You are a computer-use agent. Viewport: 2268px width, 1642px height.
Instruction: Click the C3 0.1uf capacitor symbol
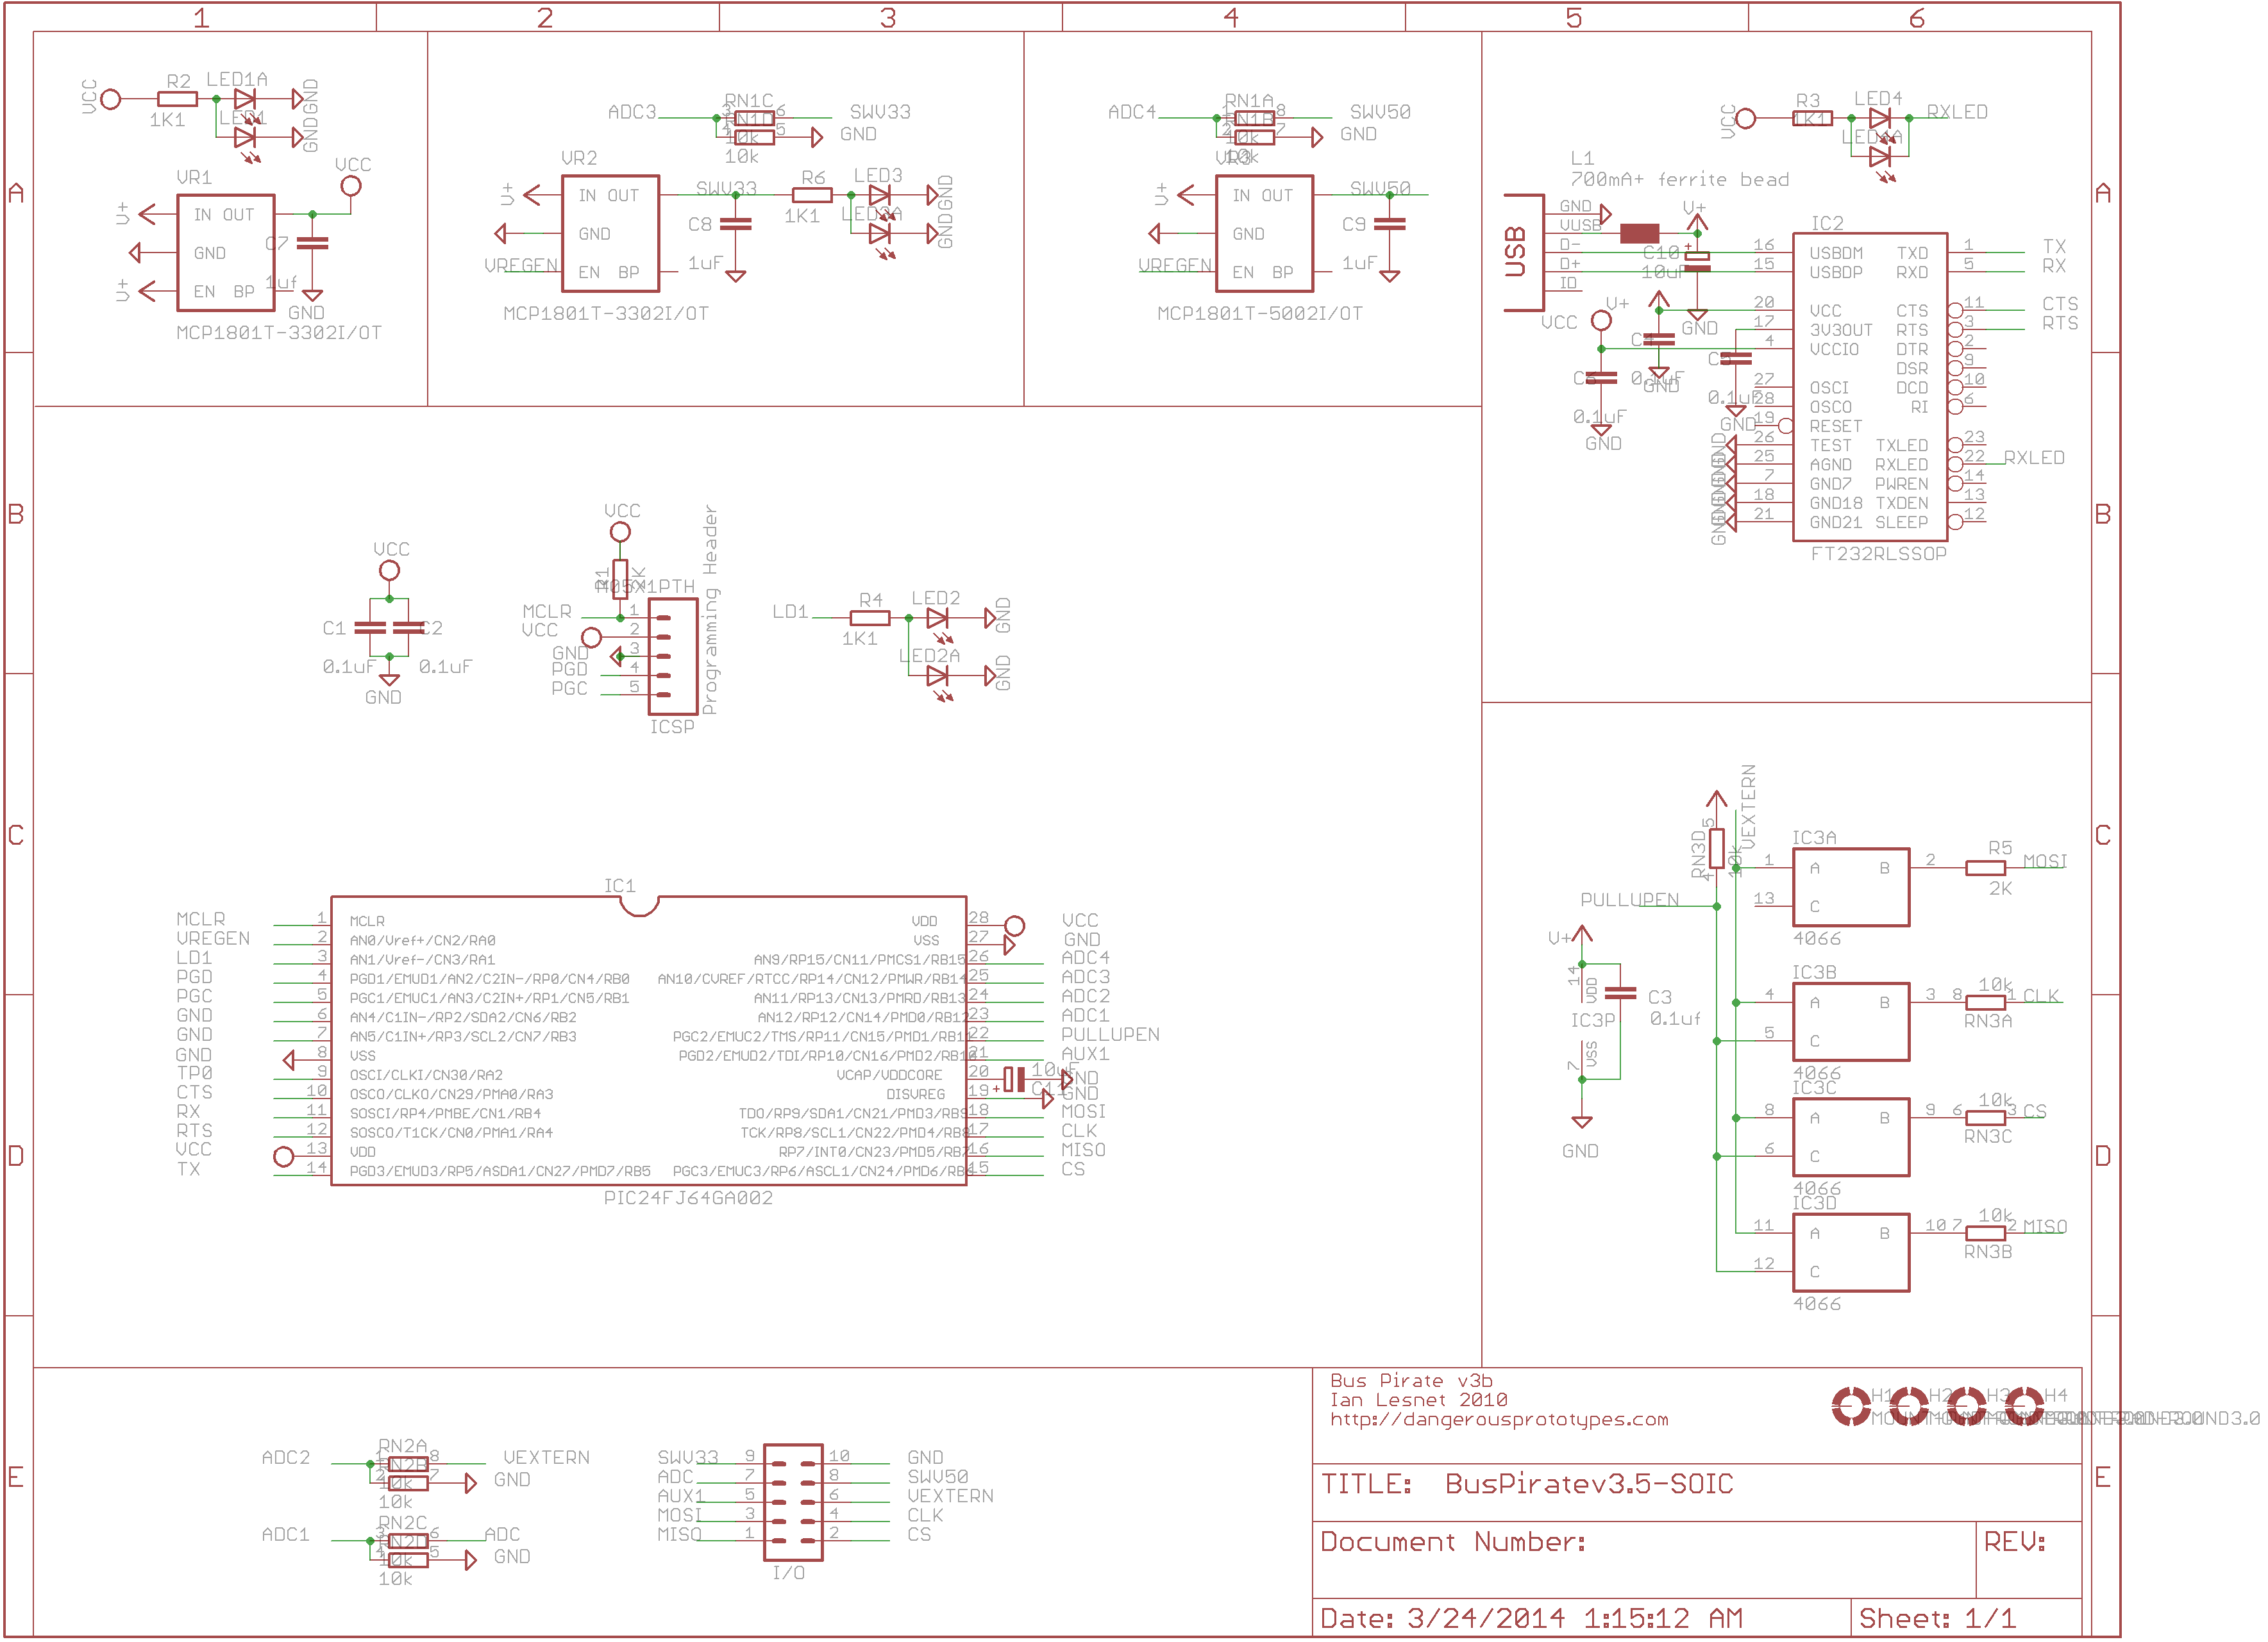tap(1620, 993)
